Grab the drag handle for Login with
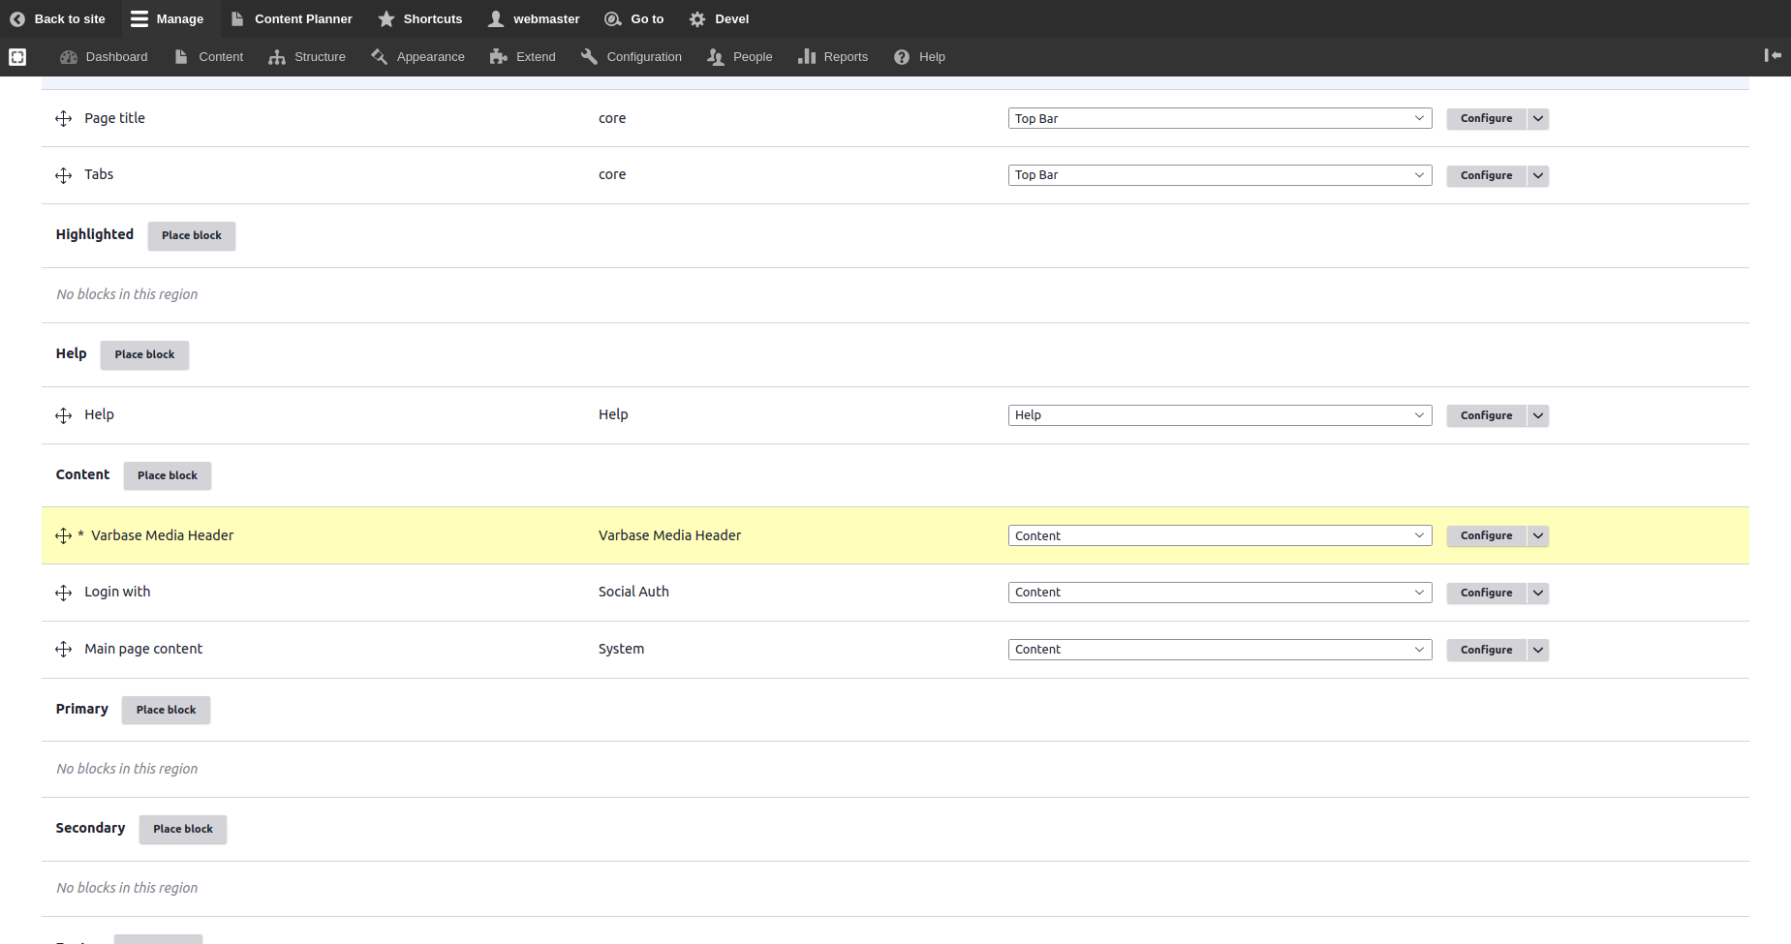1791x944 pixels. [64, 593]
